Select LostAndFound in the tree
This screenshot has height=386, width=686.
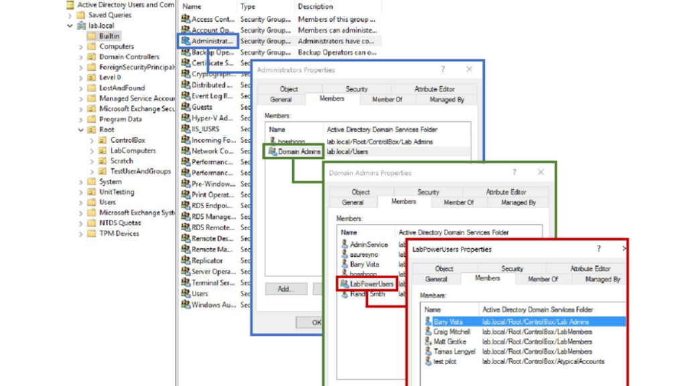tap(122, 88)
